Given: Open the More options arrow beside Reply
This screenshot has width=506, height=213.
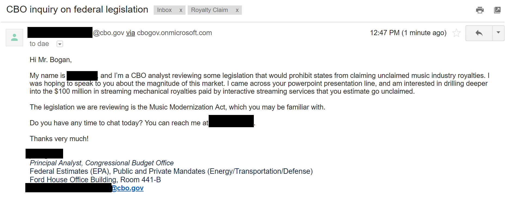Looking at the screenshot, I should (x=498, y=33).
